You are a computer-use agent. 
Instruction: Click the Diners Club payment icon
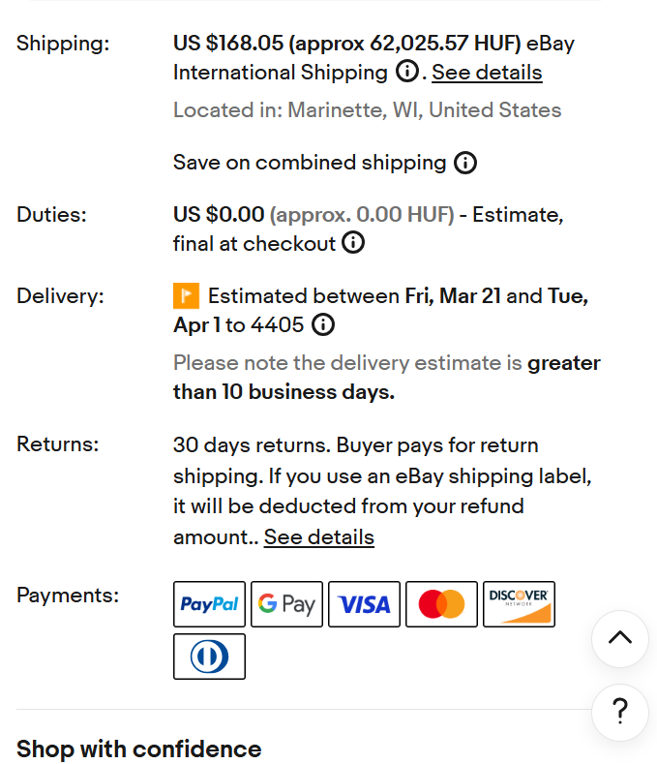pyautogui.click(x=209, y=657)
